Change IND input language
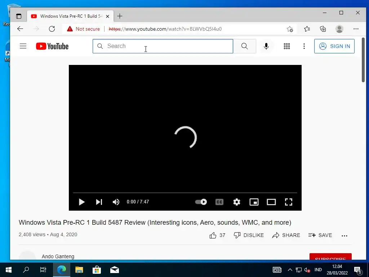Image resolution: width=369 pixels, height=277 pixels. [318, 270]
